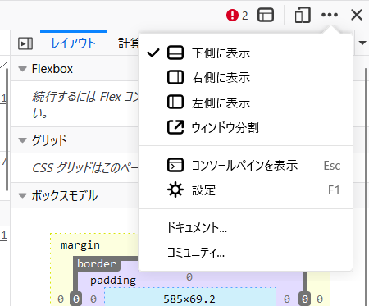Toggle Responsive Design Mode icon

tap(303, 15)
